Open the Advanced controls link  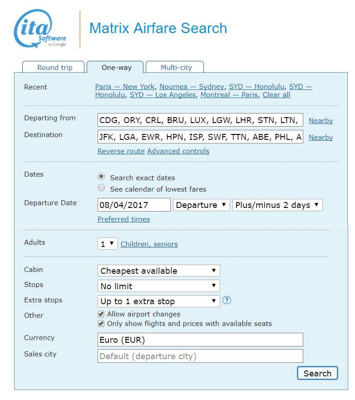tap(178, 151)
